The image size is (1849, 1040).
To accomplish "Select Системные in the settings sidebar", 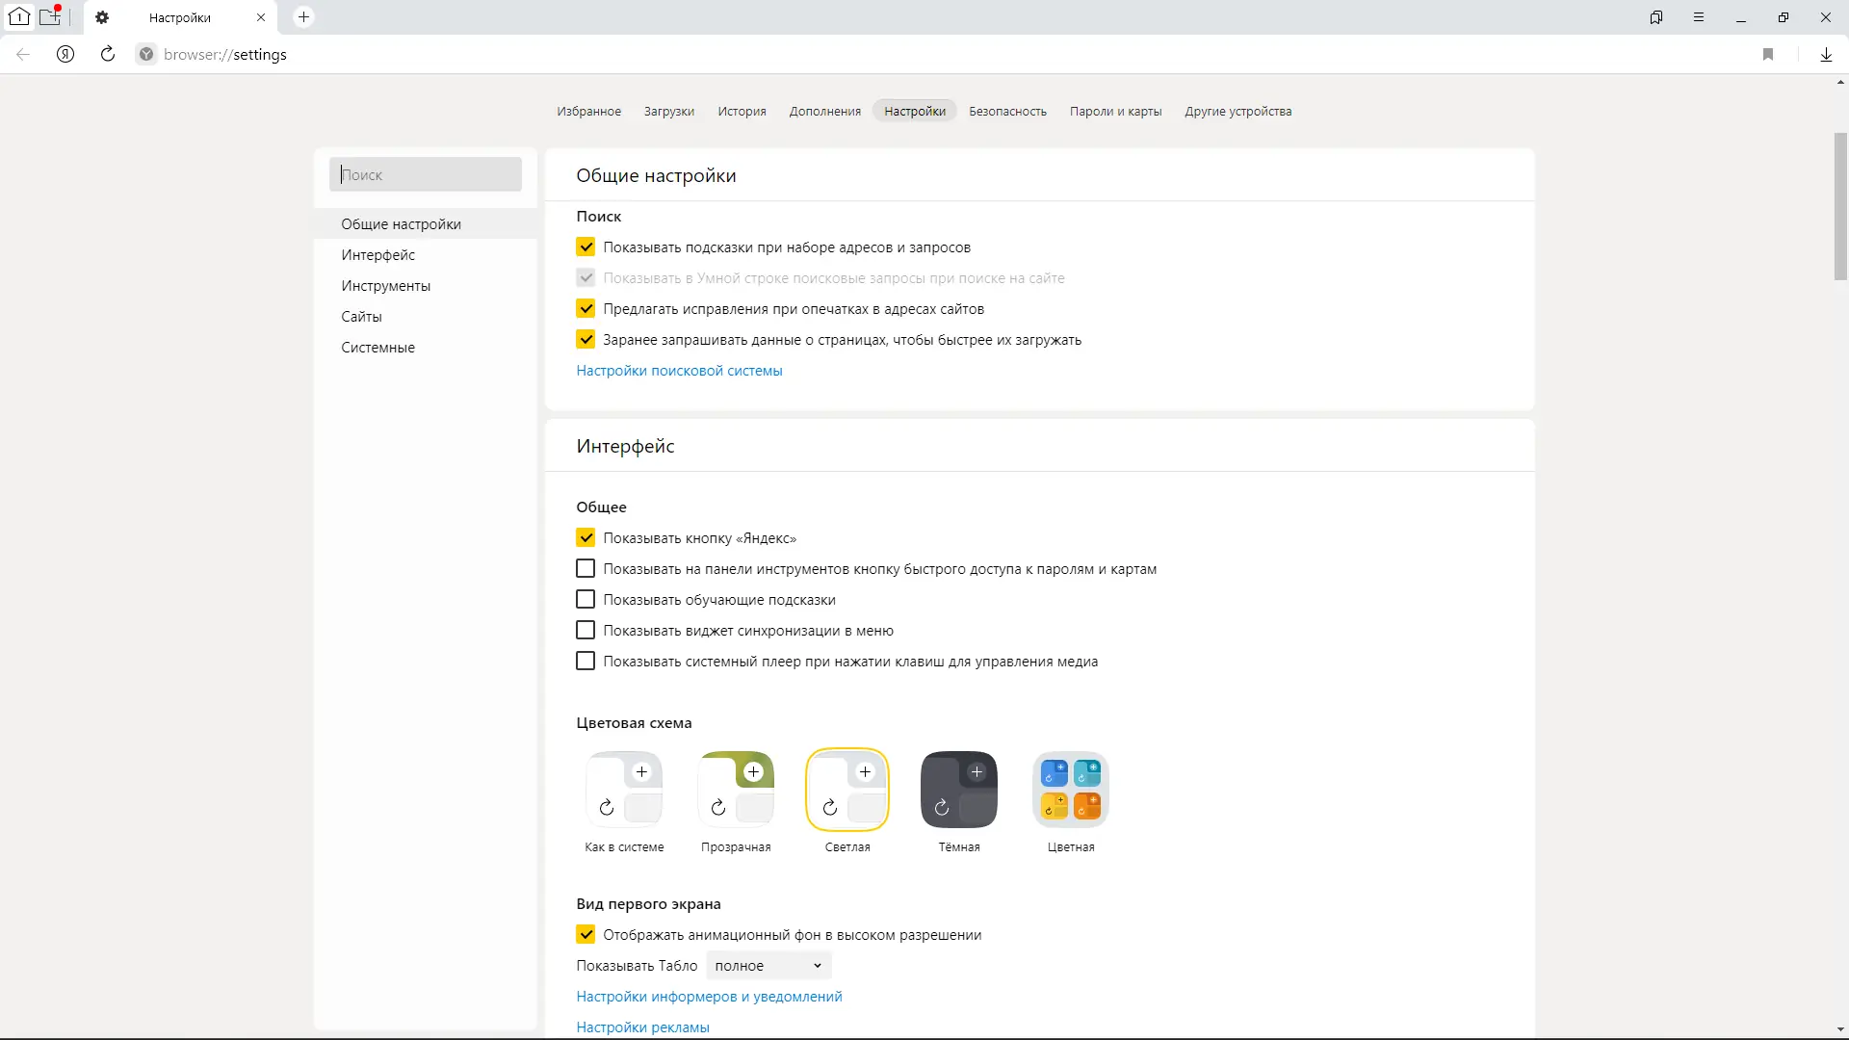I will tap(378, 348).
